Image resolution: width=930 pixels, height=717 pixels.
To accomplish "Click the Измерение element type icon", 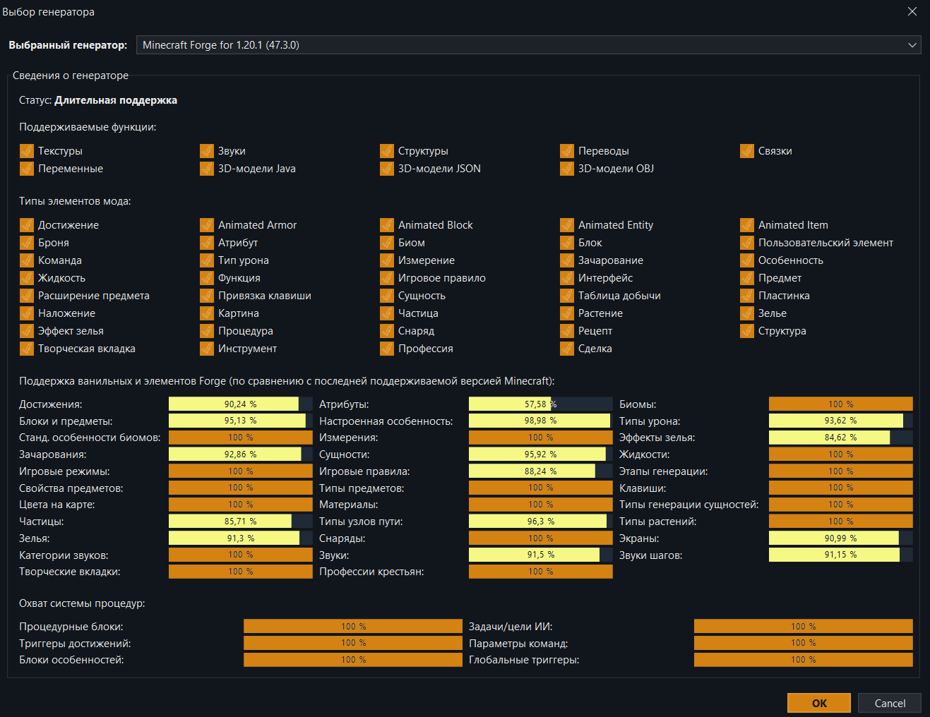I will pyautogui.click(x=387, y=260).
